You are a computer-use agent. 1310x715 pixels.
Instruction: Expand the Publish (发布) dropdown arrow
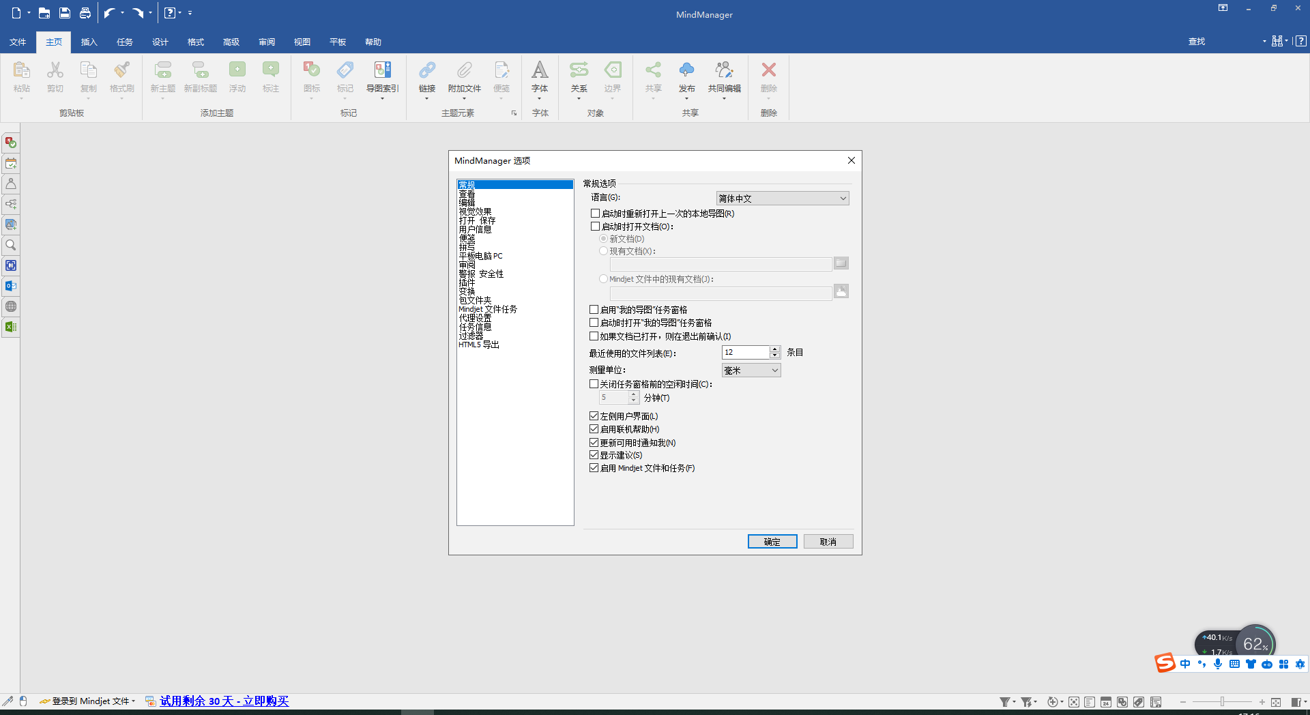(687, 99)
